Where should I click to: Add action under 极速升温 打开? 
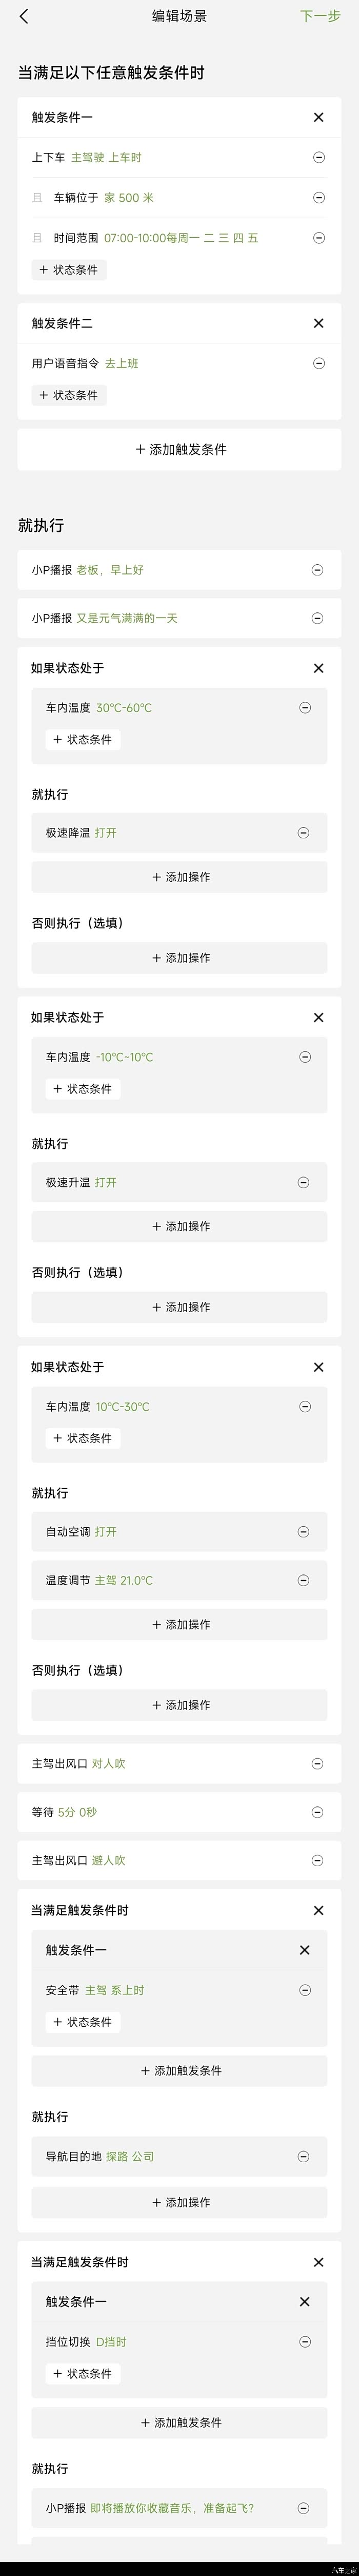click(x=180, y=1226)
